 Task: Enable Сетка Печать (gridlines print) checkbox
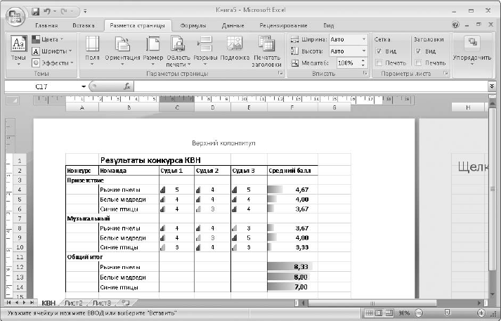(x=379, y=63)
